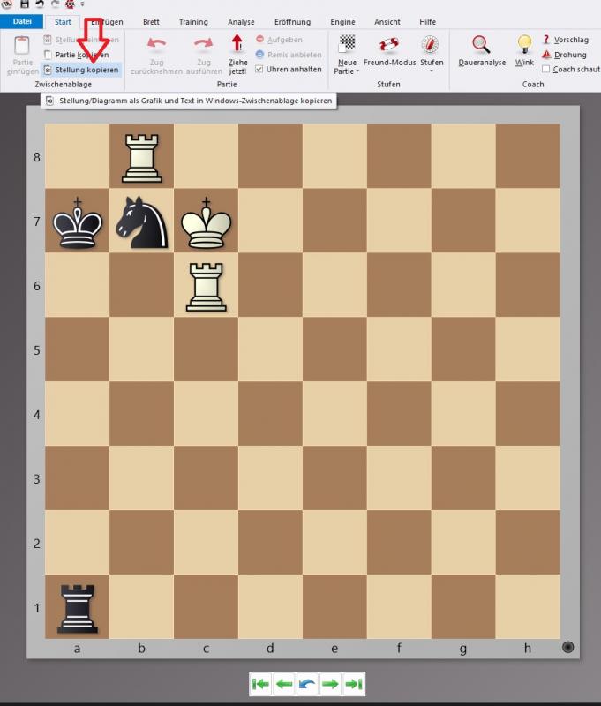Jump to the end of the game
The width and height of the screenshot is (601, 706).
click(x=352, y=684)
